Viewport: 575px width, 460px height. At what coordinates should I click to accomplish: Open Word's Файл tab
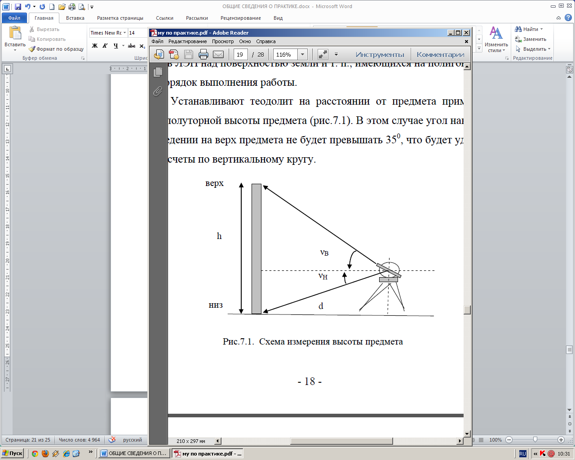coord(14,18)
